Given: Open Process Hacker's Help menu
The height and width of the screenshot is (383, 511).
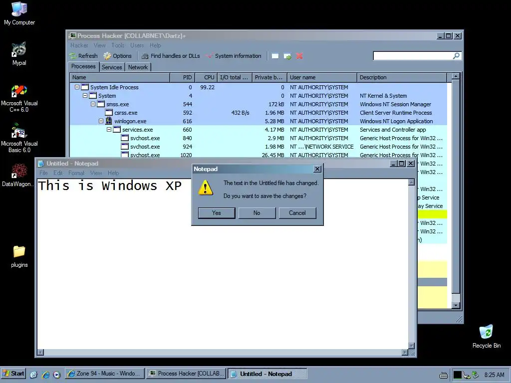Looking at the screenshot, I should (x=155, y=45).
